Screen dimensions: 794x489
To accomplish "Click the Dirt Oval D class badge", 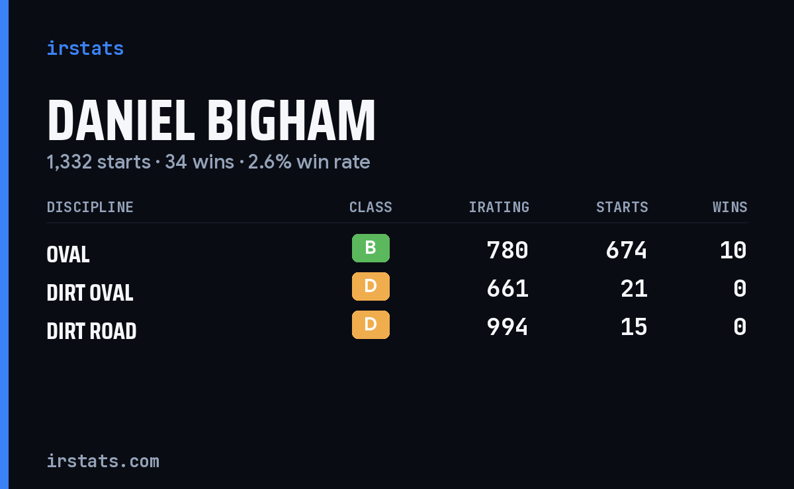I will (x=371, y=287).
